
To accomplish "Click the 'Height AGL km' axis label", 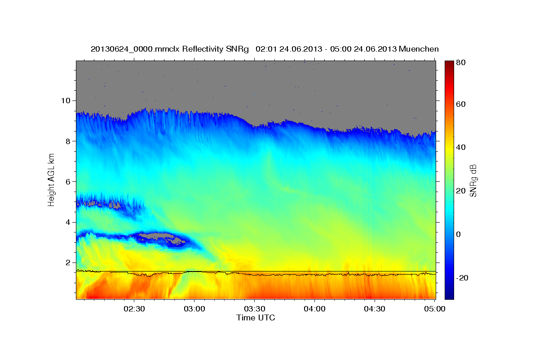I will (51, 180).
